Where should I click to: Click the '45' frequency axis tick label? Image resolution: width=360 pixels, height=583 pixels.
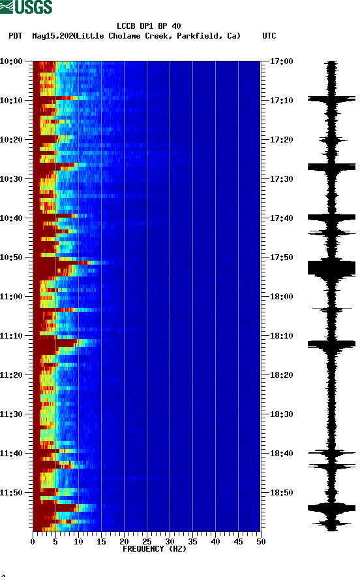pos(238,542)
